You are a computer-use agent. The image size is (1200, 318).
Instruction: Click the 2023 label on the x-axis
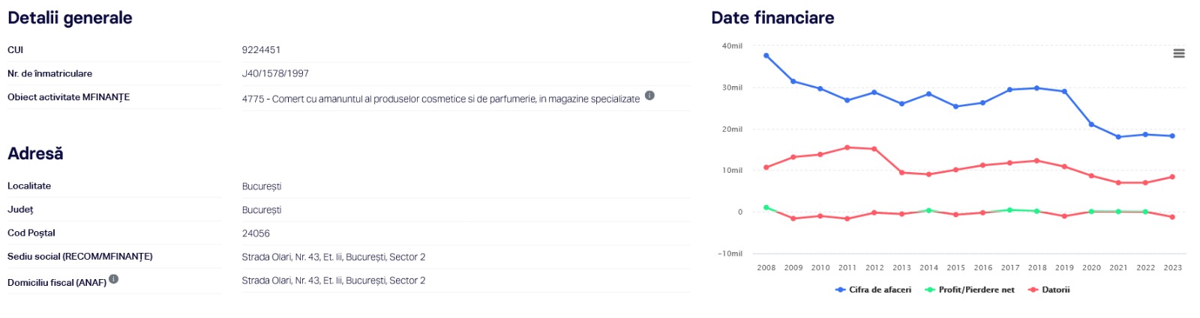click(1172, 267)
